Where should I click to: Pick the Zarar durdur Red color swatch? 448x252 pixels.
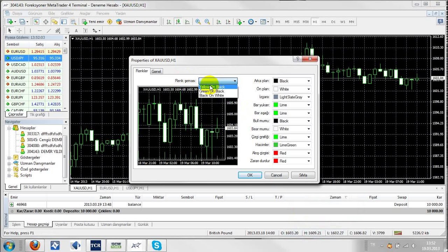tap(276, 161)
